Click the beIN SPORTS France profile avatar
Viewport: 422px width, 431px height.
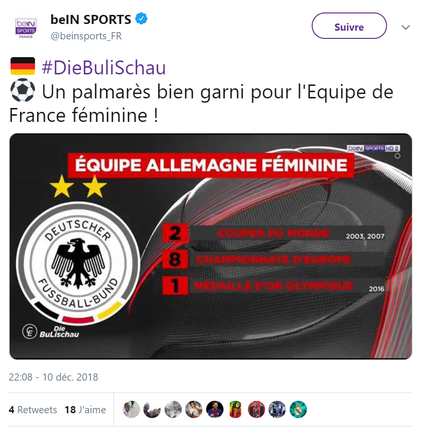tap(26, 28)
